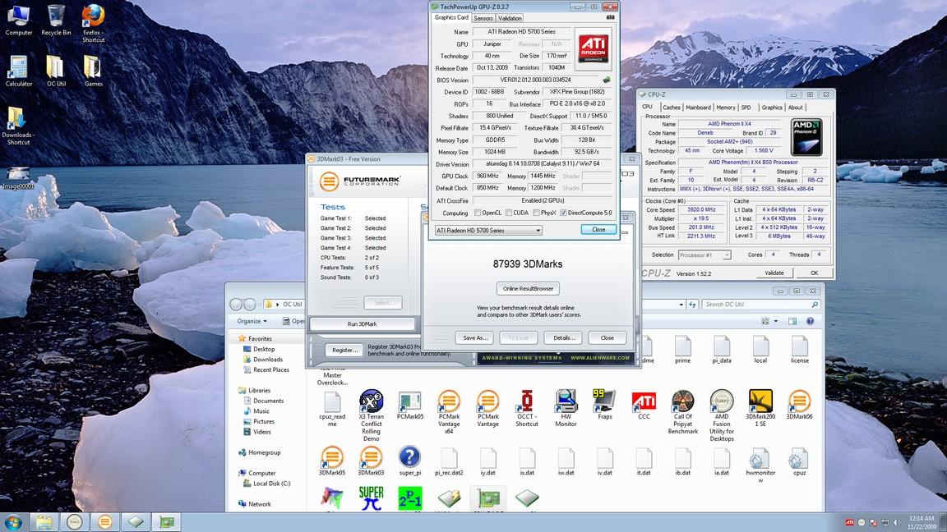Toggle the DirectCompute 5.0 checkbox

click(x=563, y=213)
